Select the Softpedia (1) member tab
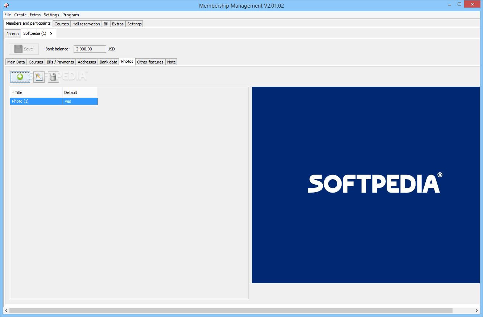Screen dimensions: 483x317 click(35, 33)
